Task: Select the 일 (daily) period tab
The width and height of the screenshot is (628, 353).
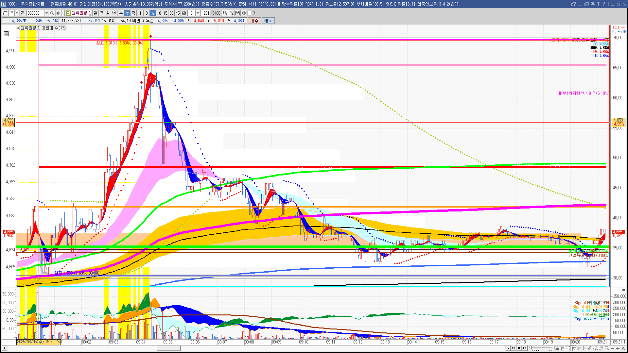Action: coord(95,13)
